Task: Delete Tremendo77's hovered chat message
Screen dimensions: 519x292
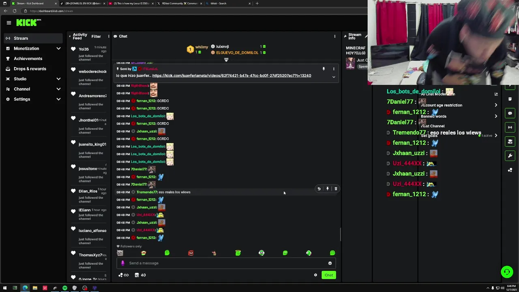Action: coord(336,189)
